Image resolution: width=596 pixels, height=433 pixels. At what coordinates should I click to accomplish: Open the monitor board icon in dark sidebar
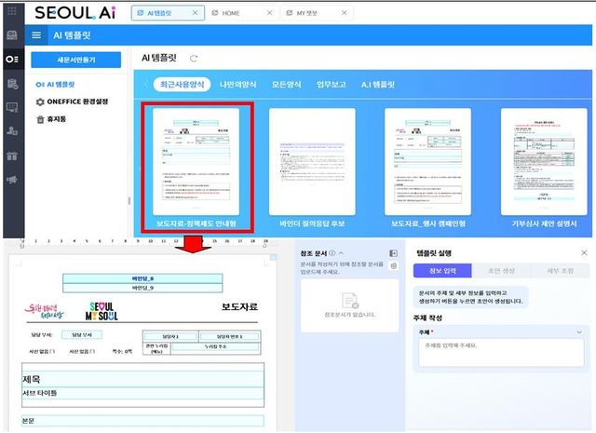12,108
